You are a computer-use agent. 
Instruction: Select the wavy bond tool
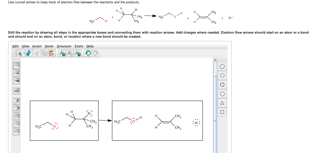pyautogui.click(x=16, y=91)
